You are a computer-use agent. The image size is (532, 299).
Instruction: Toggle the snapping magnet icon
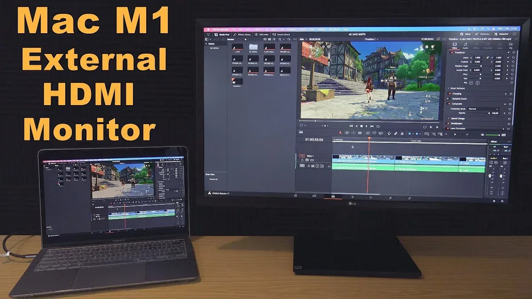coord(389,133)
